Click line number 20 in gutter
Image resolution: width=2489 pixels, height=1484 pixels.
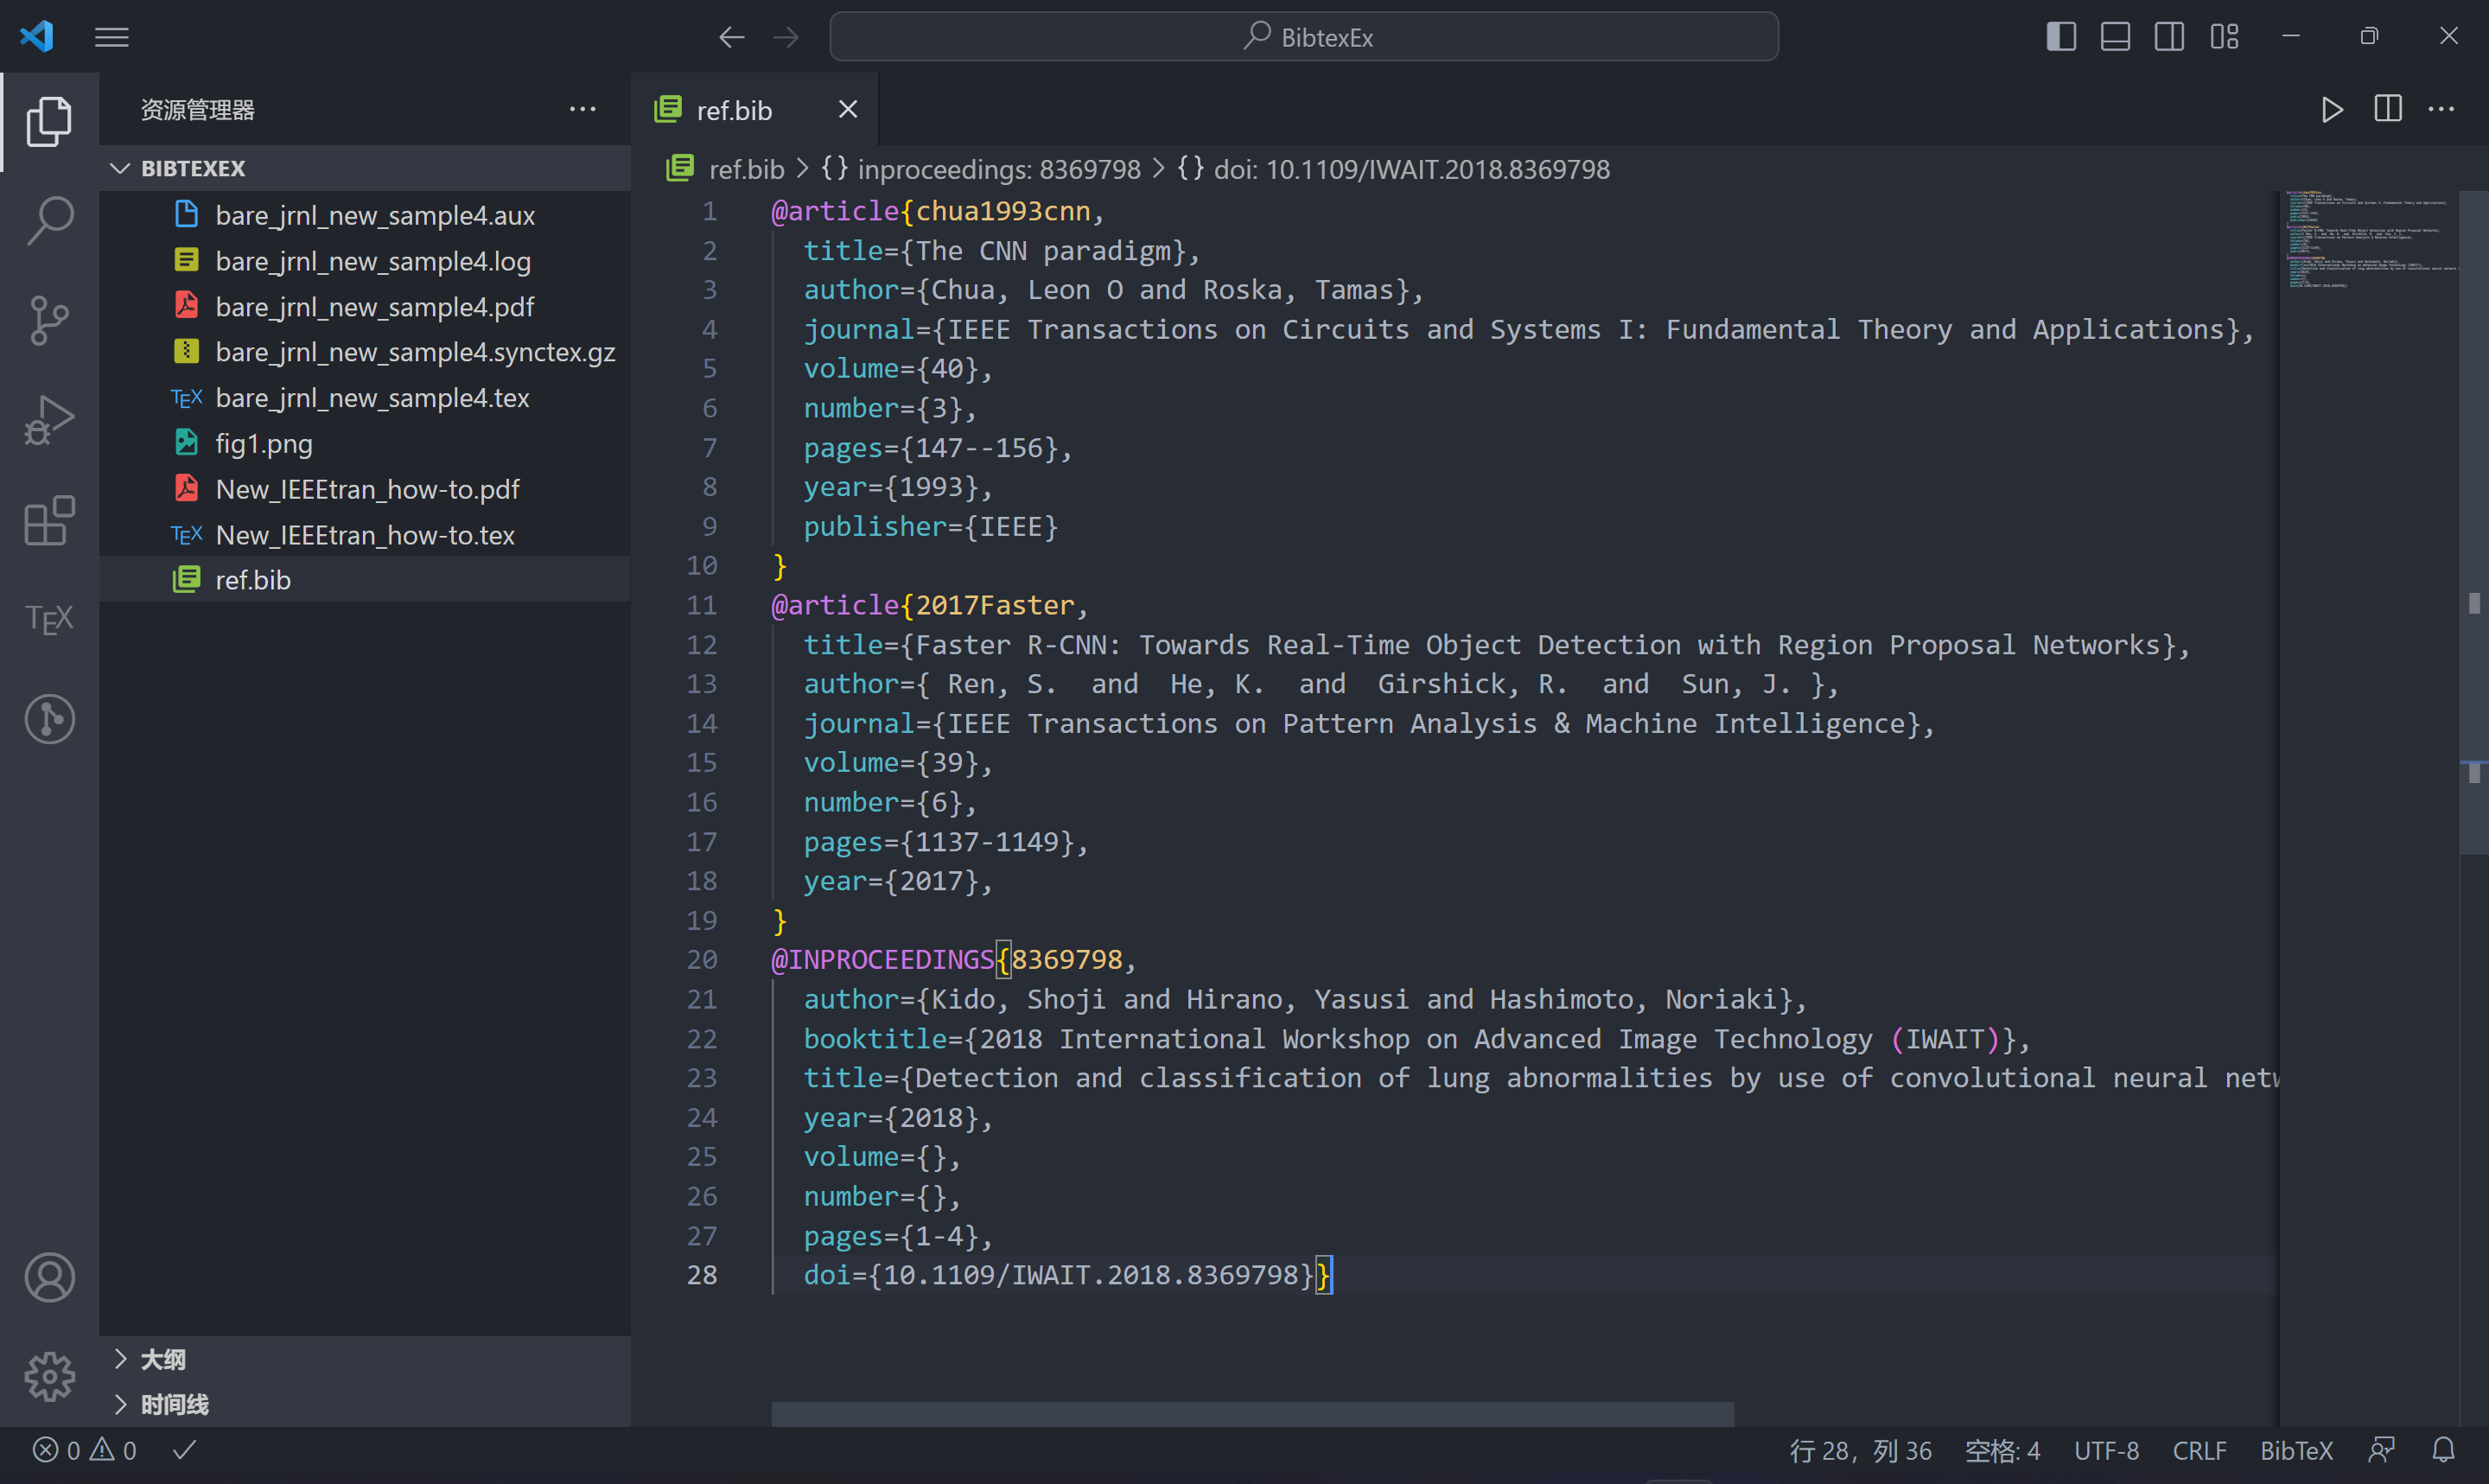tap(702, 959)
